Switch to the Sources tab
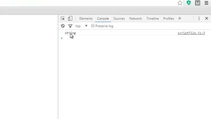The height and width of the screenshot is (119, 211). tap(119, 19)
